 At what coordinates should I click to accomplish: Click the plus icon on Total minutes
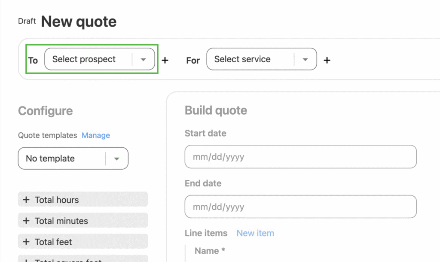tap(26, 221)
